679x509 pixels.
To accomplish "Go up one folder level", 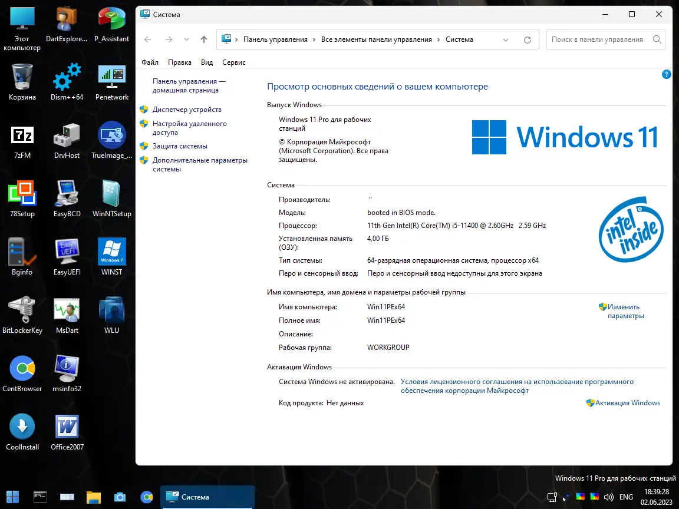I will [x=204, y=39].
